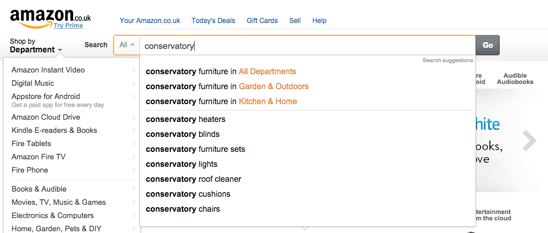The image size is (548, 233).
Task: Select conservatory furniture in Garden & Outdoors
Action: point(227,86)
